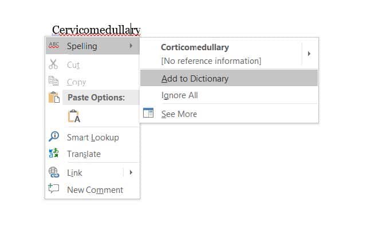Click the Link globe icon

(x=54, y=172)
